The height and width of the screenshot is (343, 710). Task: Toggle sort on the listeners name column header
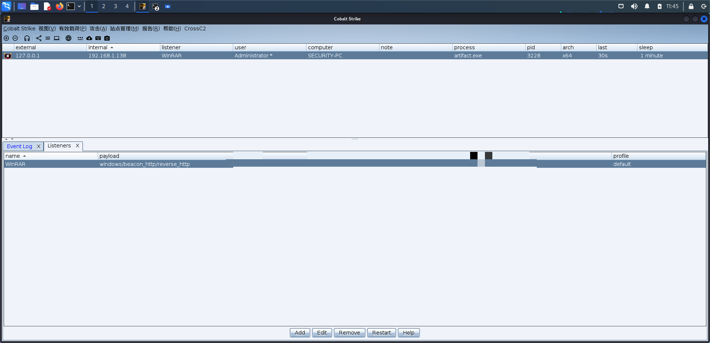click(51, 156)
